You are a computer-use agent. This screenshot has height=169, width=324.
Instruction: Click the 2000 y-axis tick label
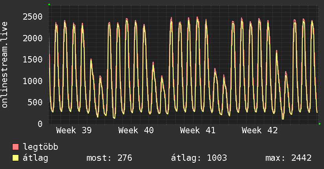click(x=33, y=38)
